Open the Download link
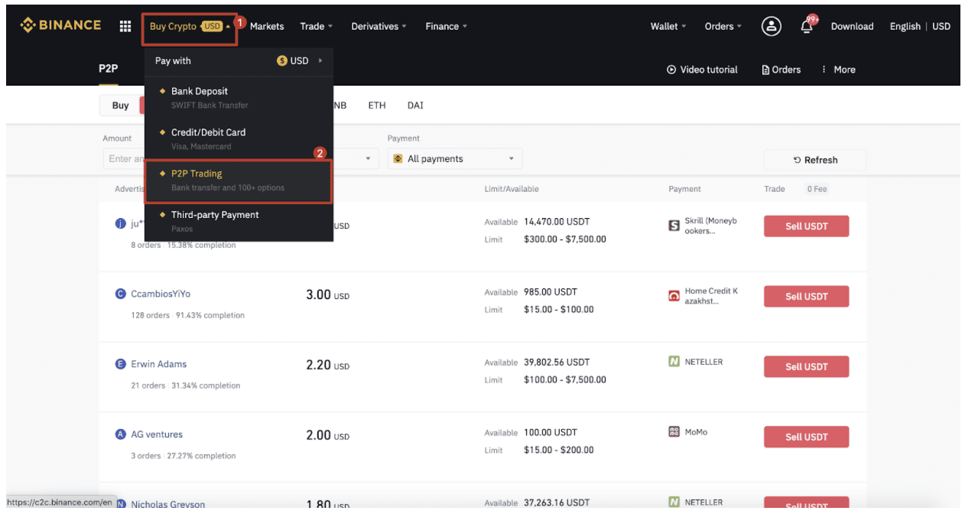The height and width of the screenshot is (514, 965). coord(852,26)
